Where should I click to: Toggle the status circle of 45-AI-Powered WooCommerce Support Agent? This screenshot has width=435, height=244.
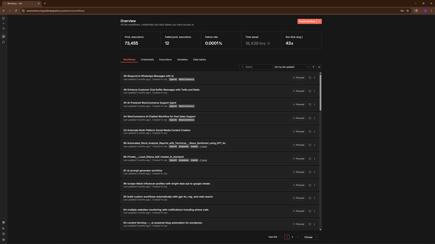point(310,104)
